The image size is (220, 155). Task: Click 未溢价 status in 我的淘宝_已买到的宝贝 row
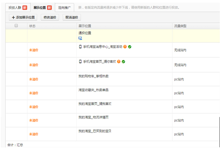coord(34,134)
